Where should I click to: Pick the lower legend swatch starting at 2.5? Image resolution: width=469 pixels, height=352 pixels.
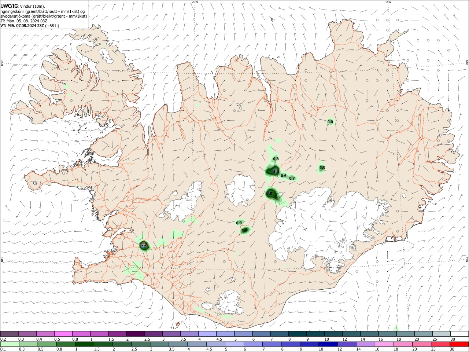click(141, 344)
